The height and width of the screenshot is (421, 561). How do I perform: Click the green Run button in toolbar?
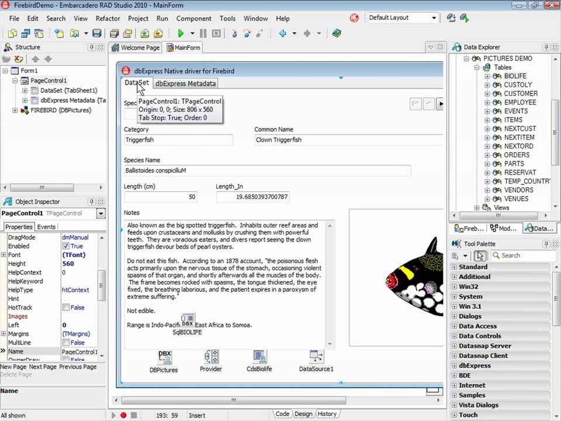(x=181, y=33)
